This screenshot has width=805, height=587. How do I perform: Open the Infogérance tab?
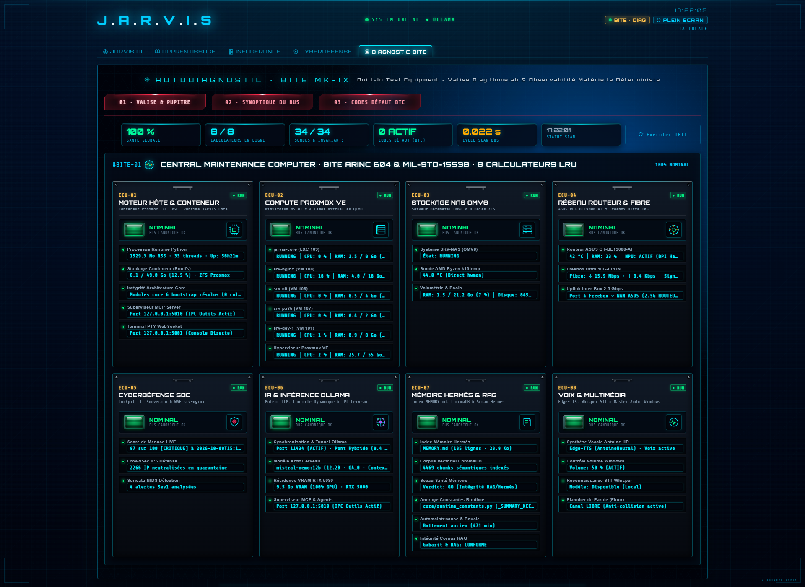coord(254,52)
